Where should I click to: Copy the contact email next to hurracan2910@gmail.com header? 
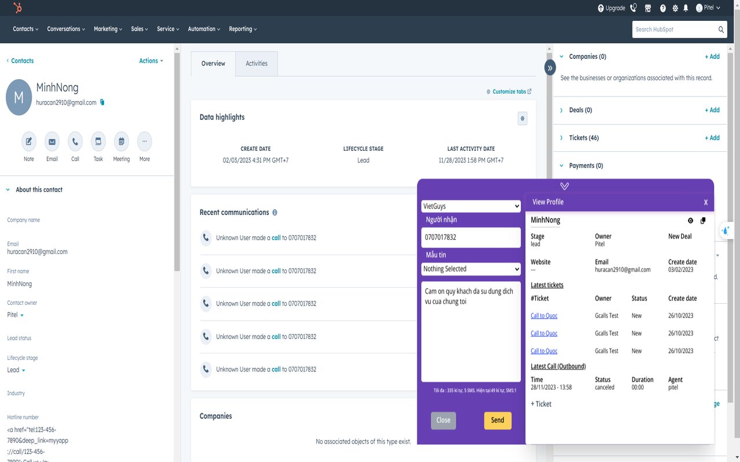[102, 102]
